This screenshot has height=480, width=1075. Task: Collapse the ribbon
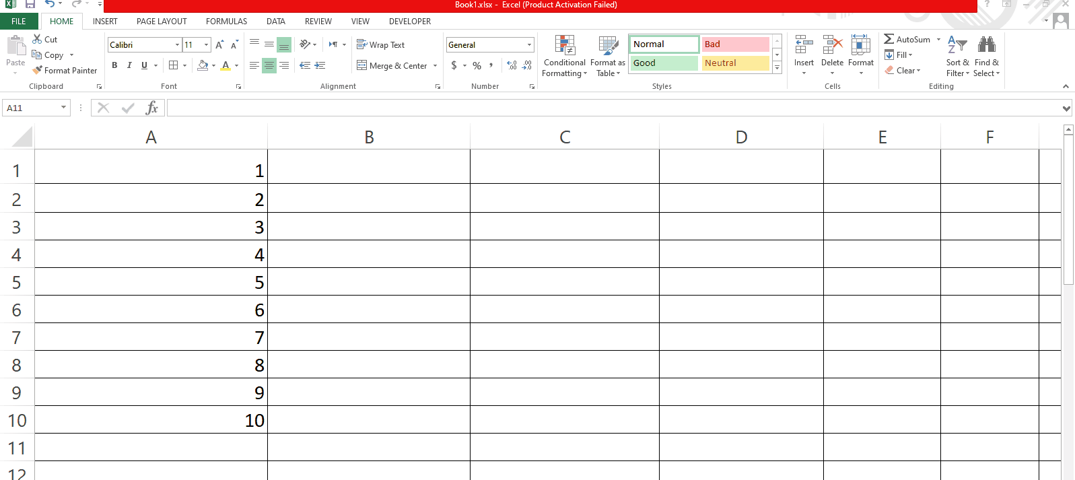click(1066, 86)
